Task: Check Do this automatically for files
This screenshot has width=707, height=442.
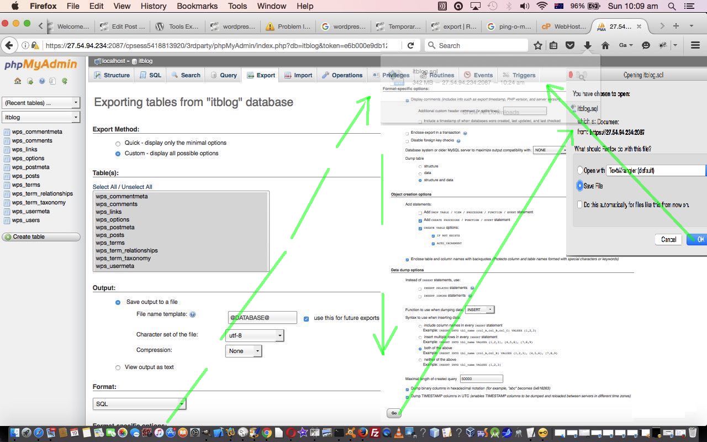Action: [x=579, y=204]
